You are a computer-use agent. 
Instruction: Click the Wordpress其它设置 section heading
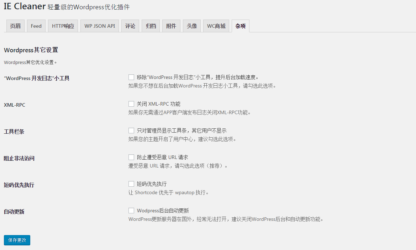click(x=31, y=50)
